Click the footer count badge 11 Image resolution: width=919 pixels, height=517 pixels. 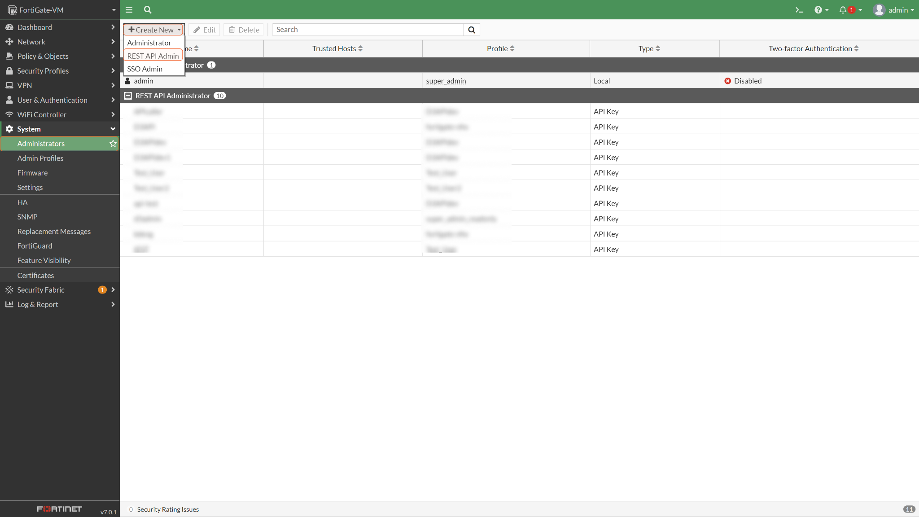click(x=909, y=509)
